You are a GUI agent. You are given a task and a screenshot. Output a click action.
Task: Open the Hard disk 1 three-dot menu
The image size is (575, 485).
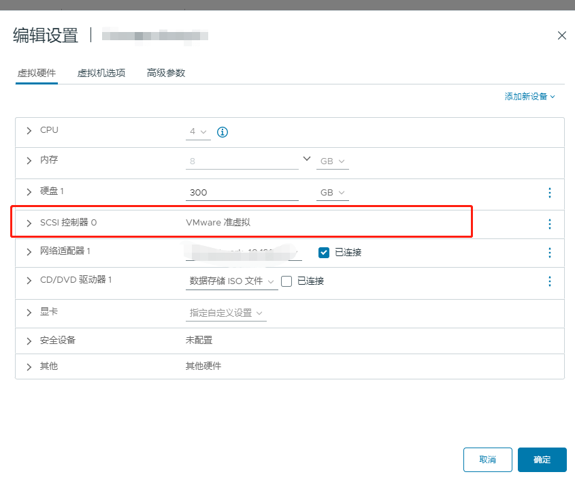[x=549, y=193]
